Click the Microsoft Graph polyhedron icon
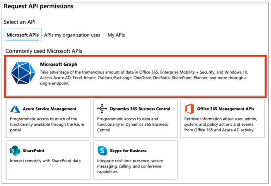The image size is (271, 186). click(23, 73)
